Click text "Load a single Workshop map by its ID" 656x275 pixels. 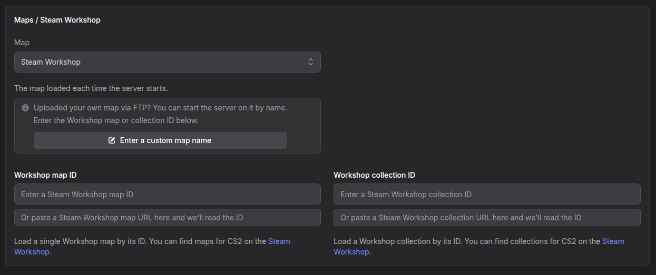click(x=80, y=241)
